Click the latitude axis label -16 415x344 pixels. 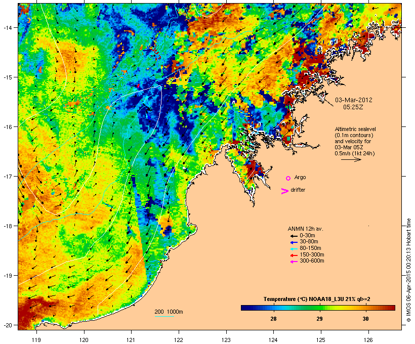pyautogui.click(x=8, y=127)
